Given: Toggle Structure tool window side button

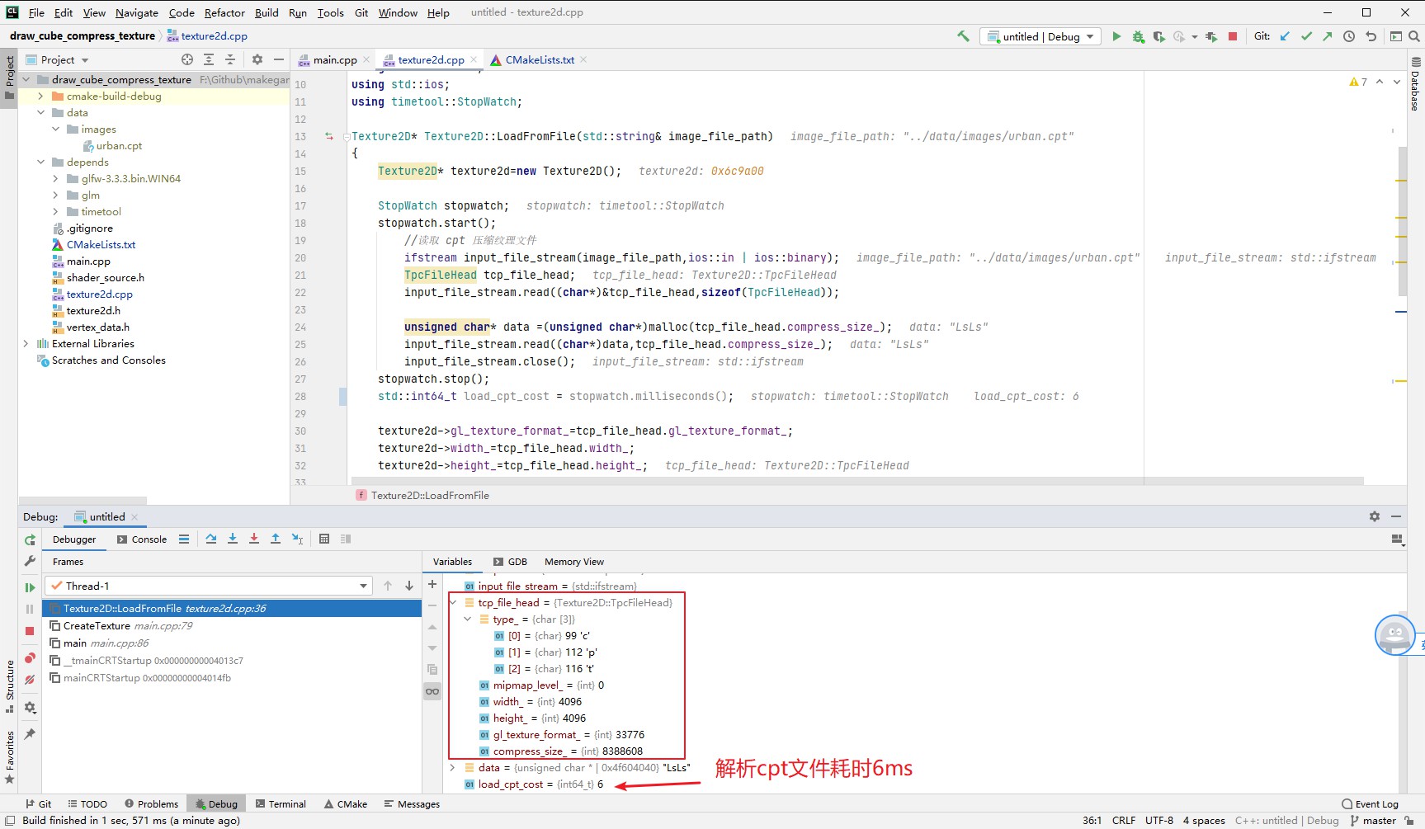Looking at the screenshot, I should [x=9, y=686].
